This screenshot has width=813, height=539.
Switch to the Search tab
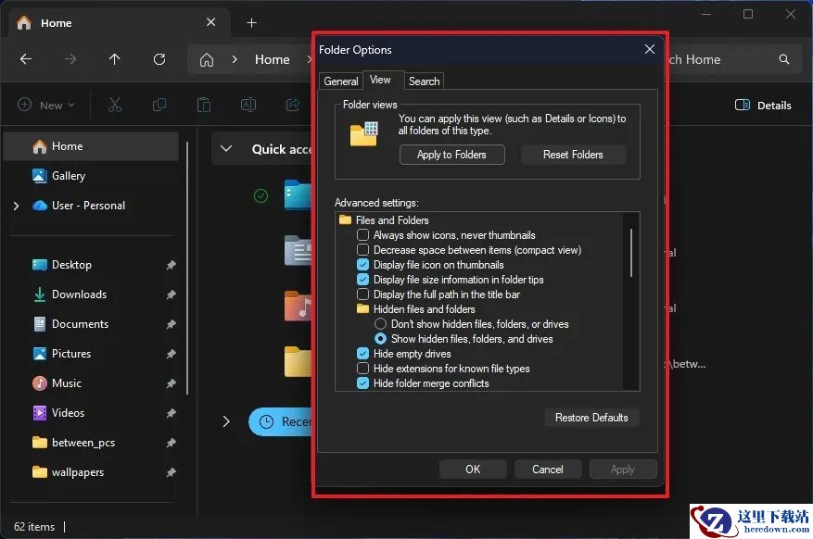pos(424,81)
